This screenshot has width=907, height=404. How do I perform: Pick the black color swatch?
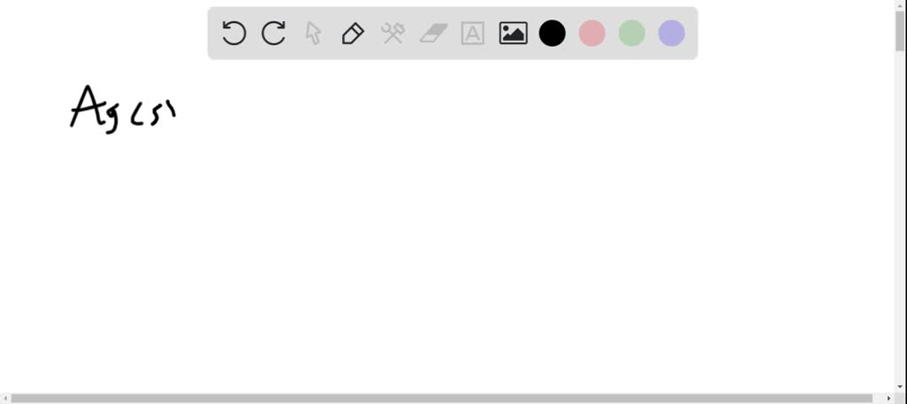tap(553, 33)
